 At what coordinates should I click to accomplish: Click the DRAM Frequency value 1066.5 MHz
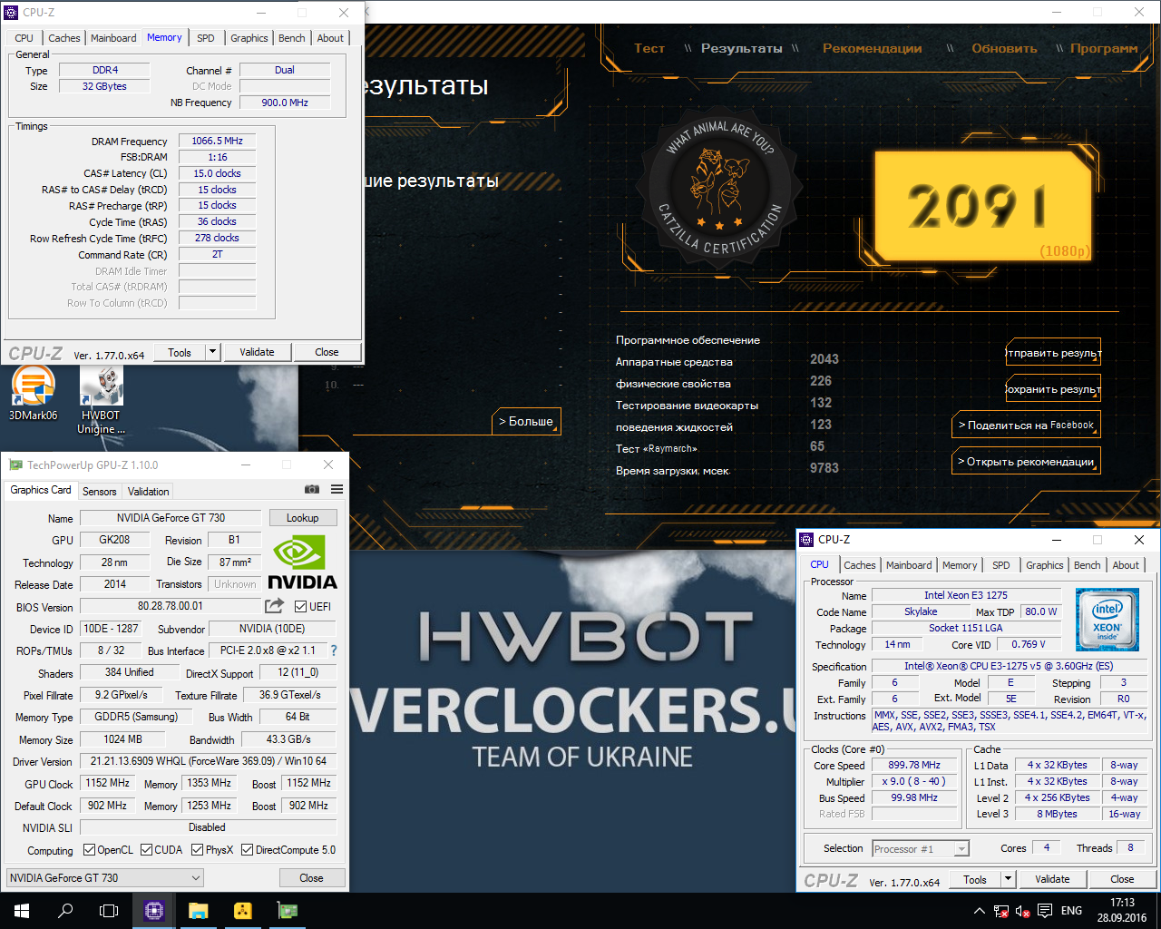[x=218, y=141]
